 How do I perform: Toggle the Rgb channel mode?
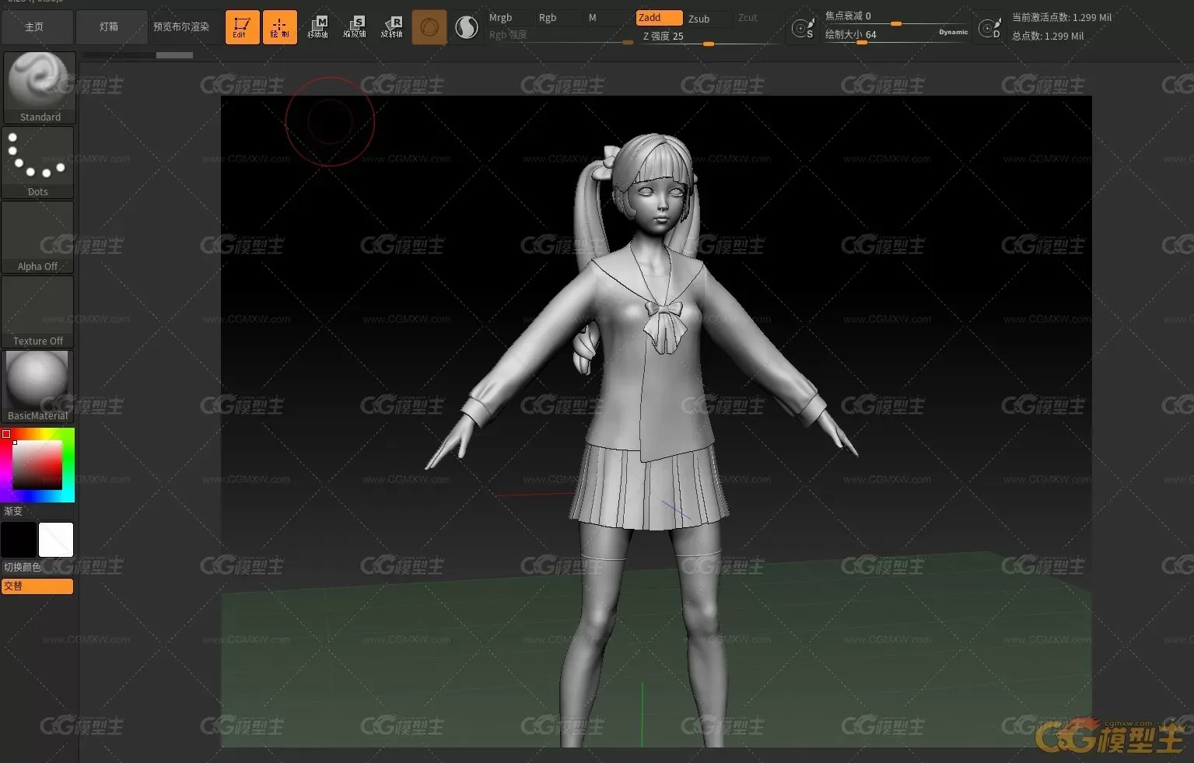[548, 18]
